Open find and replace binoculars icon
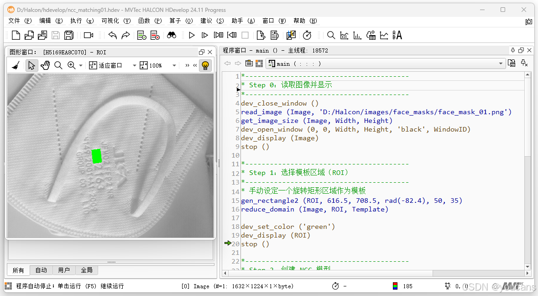 172,35
